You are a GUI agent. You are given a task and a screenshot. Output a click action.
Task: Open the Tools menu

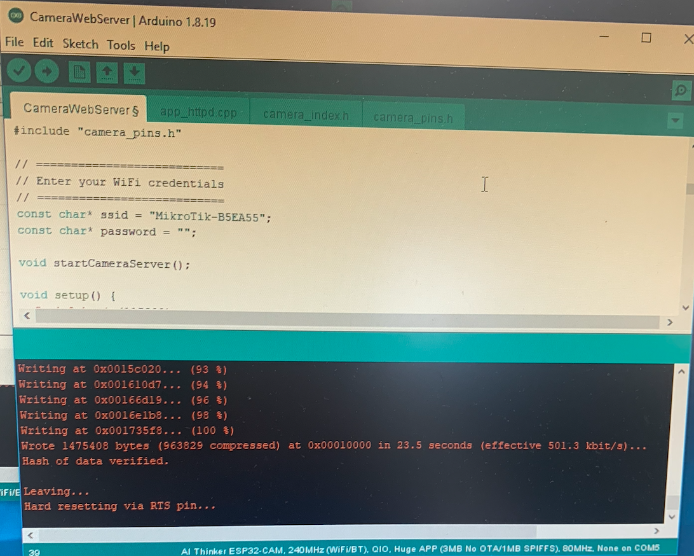click(121, 45)
